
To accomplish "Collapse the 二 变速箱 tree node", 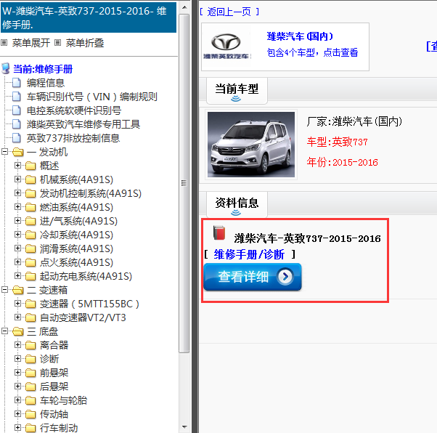I will click(4, 290).
